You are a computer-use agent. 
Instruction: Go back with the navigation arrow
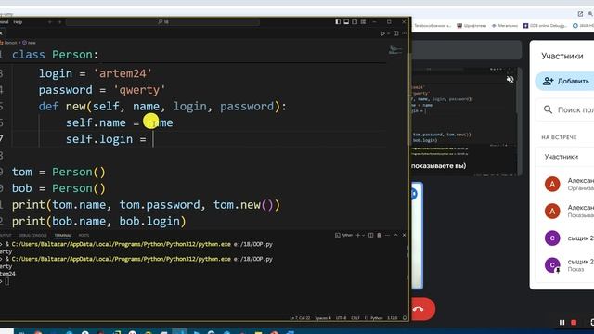pyautogui.click(x=50, y=22)
